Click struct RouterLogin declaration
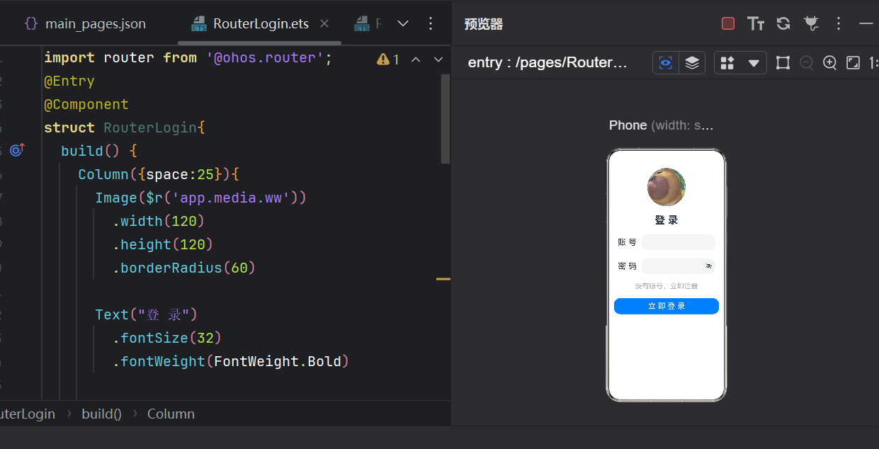Viewport: 879px width, 449px height. [x=125, y=127]
